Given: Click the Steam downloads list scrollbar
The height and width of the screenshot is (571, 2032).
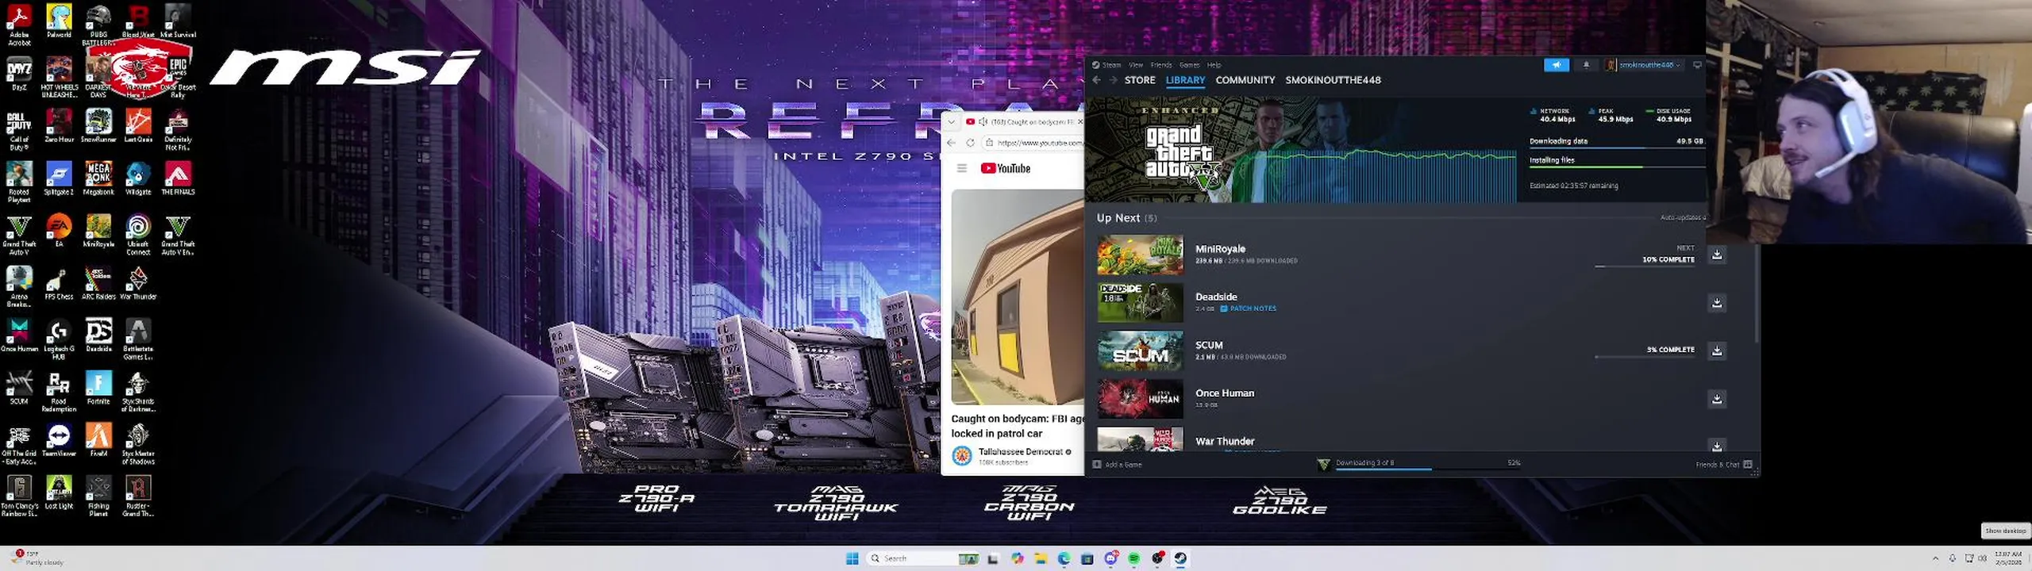Looking at the screenshot, I should coord(1756,293).
